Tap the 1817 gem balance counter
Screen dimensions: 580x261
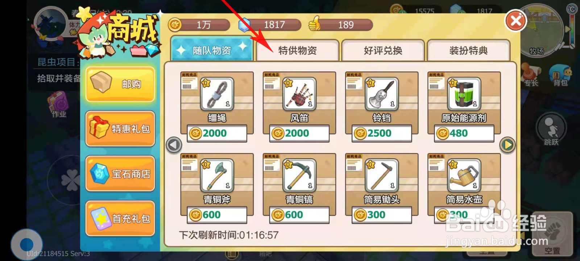[270, 25]
